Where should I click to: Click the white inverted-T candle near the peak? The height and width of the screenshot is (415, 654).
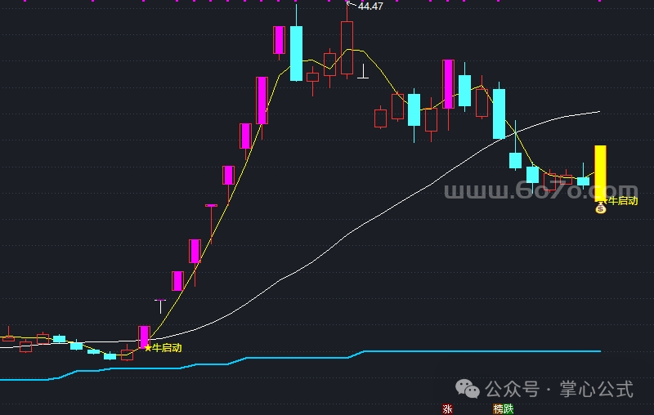(363, 71)
